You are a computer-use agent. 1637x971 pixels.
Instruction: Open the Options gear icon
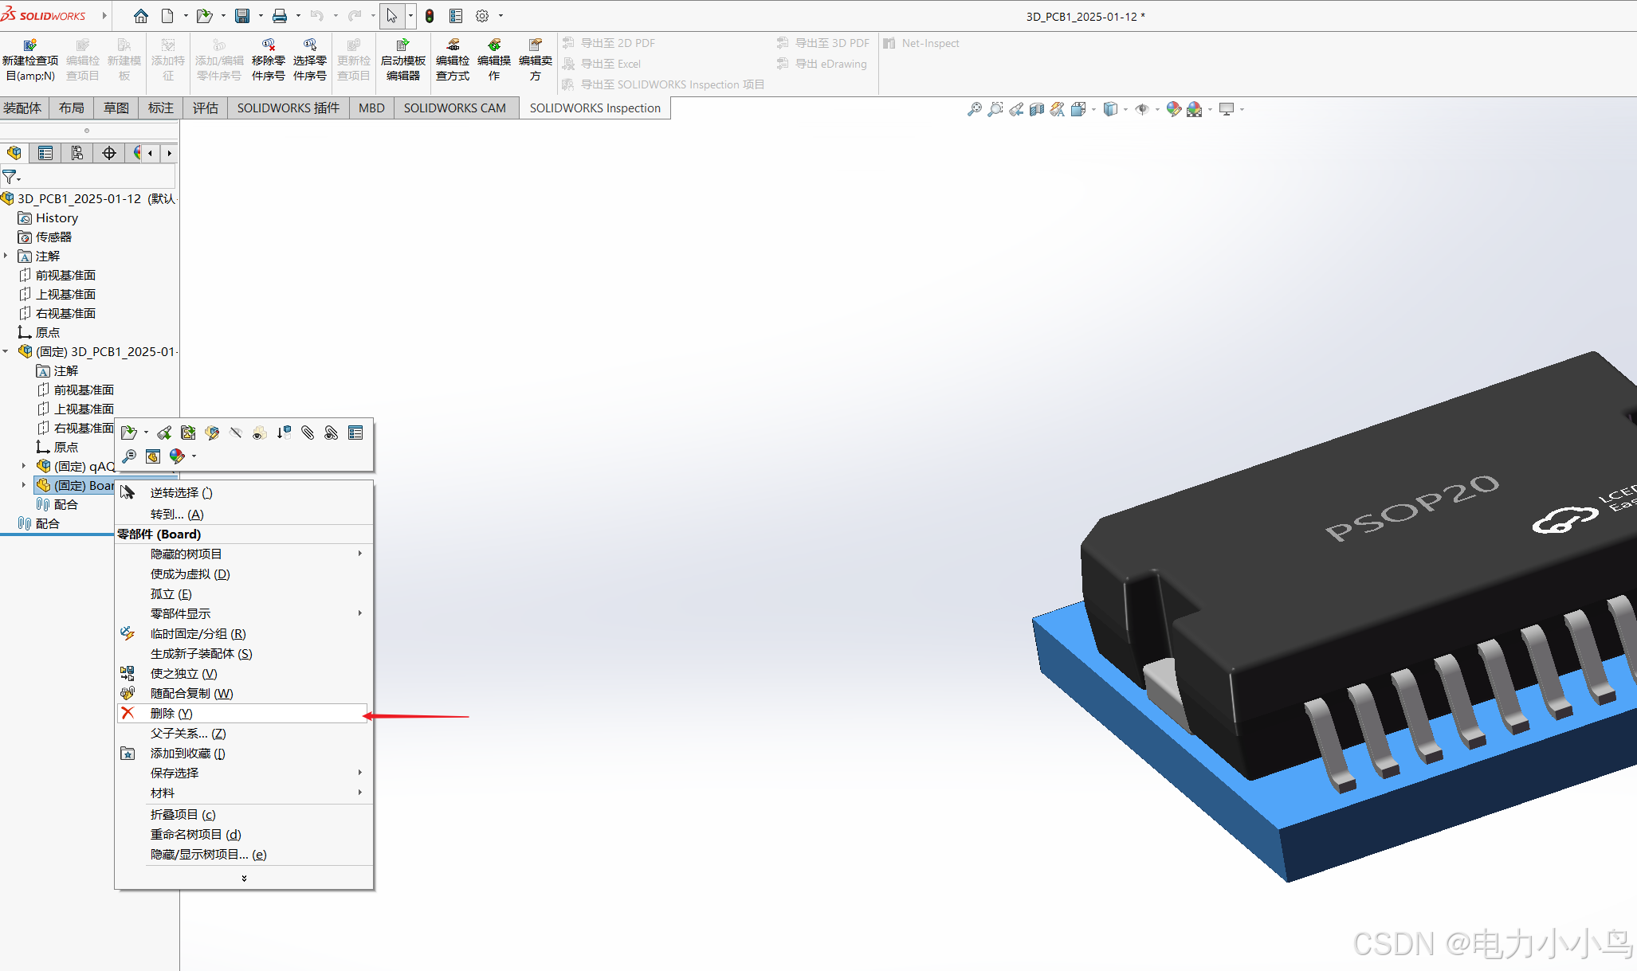coord(482,16)
